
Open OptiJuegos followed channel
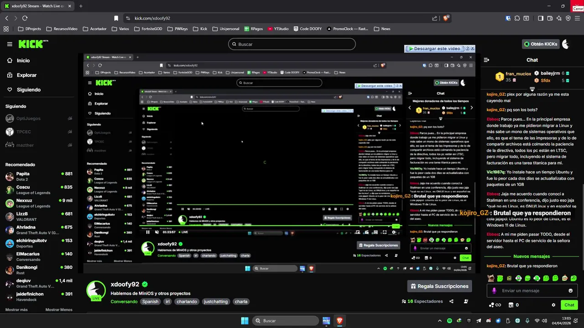[39, 118]
